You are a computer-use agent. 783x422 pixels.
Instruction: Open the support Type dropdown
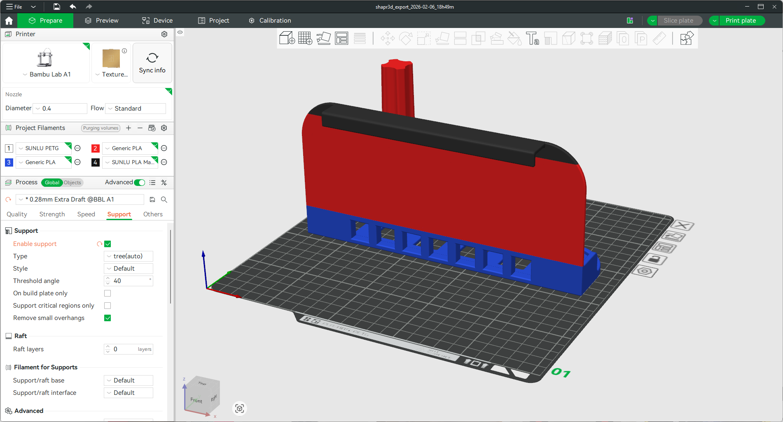(x=129, y=256)
